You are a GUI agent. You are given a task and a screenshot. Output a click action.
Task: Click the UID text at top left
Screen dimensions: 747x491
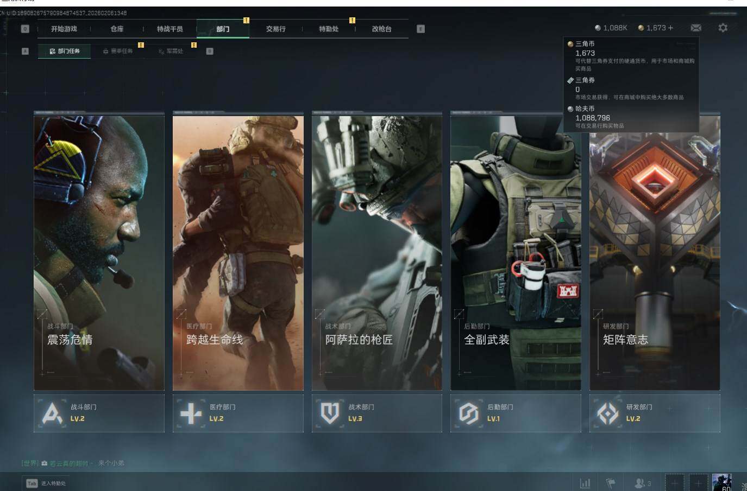pos(64,12)
